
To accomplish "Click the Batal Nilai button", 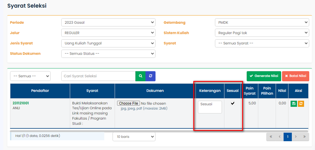I will [295, 76].
